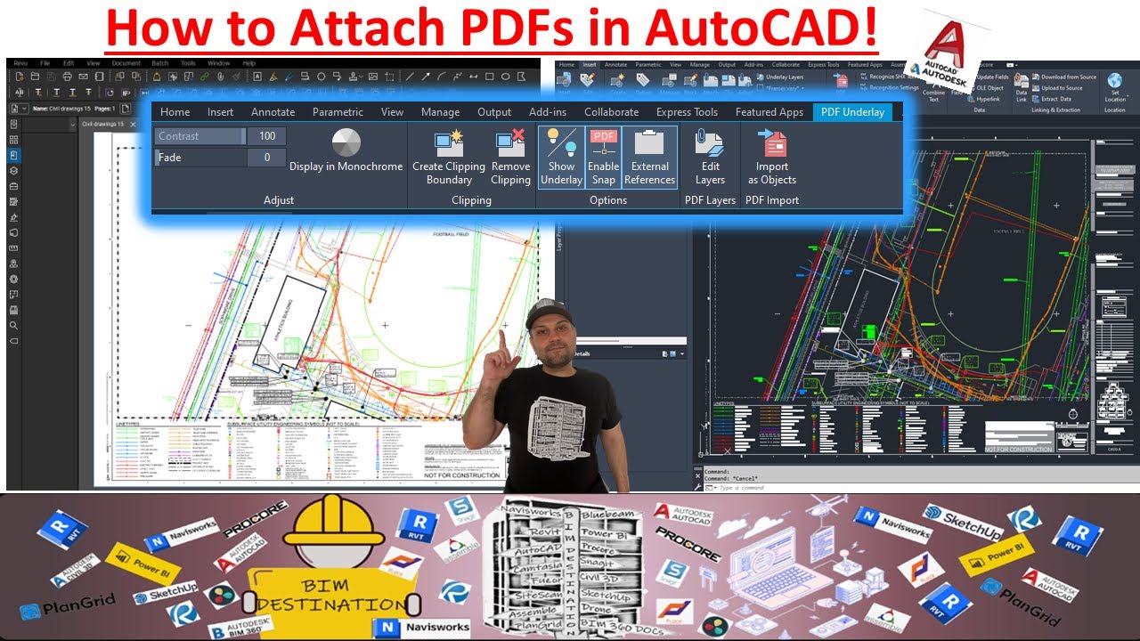Viewport: 1140px width, 641px height.
Task: Click the Clipping panel title
Action: pyautogui.click(x=471, y=200)
